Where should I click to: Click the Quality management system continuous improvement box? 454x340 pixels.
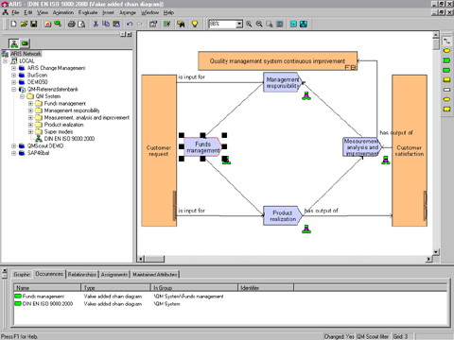pos(277,60)
